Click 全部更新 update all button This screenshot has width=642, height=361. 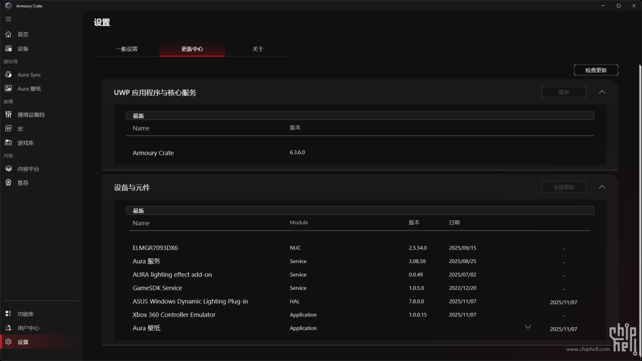click(x=564, y=187)
